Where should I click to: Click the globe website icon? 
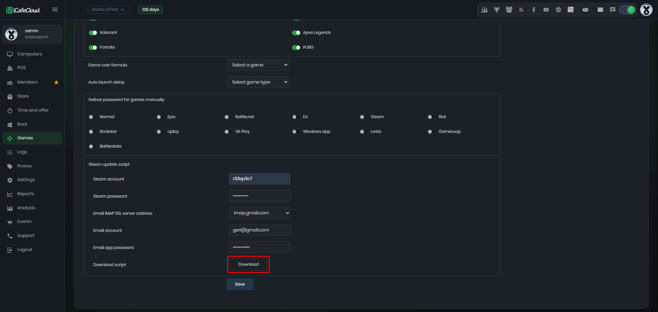click(x=558, y=10)
